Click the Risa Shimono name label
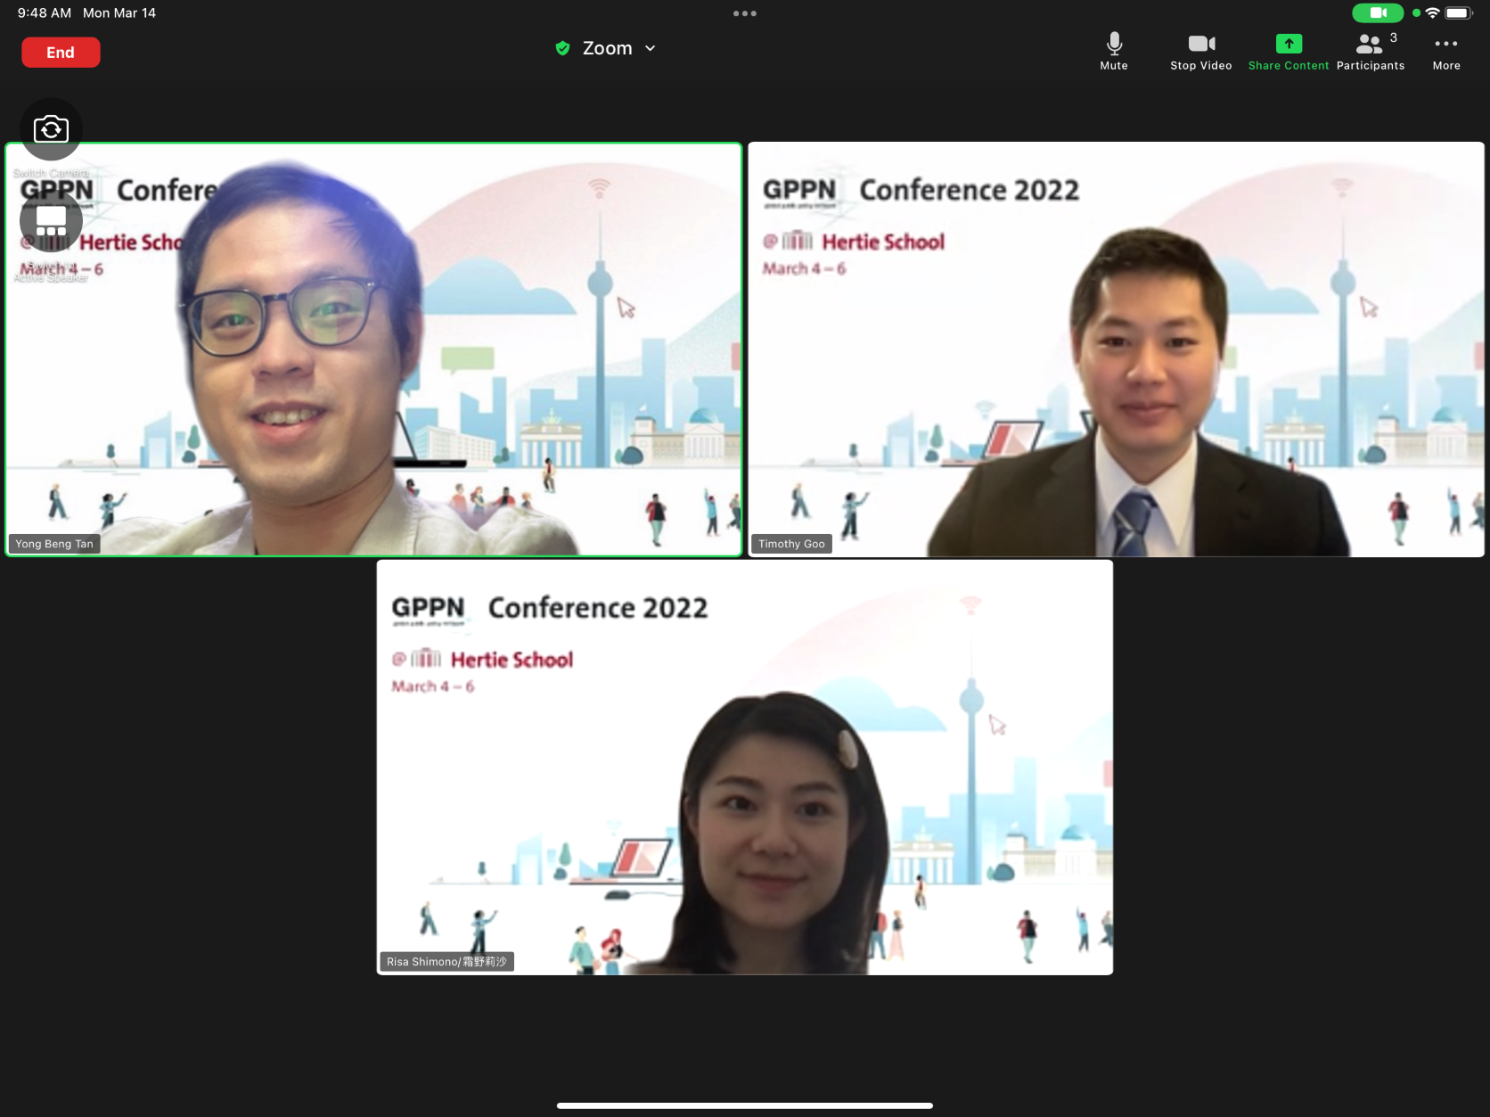The width and height of the screenshot is (1490, 1117). (447, 962)
